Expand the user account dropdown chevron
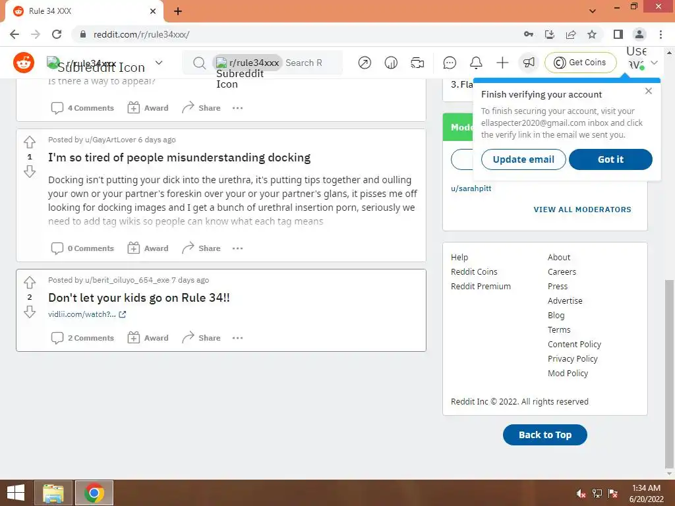This screenshot has width=675, height=506. pos(655,63)
